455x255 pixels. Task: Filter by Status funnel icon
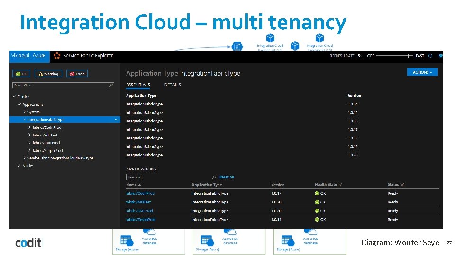pyautogui.click(x=402, y=185)
